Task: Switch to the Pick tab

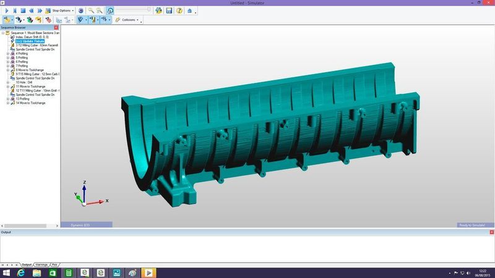Action: (x=55, y=264)
